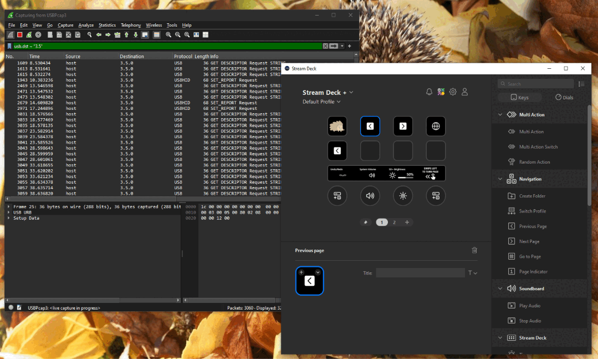
Task: Open the Stream Deck marketplace icon
Action: point(441,92)
